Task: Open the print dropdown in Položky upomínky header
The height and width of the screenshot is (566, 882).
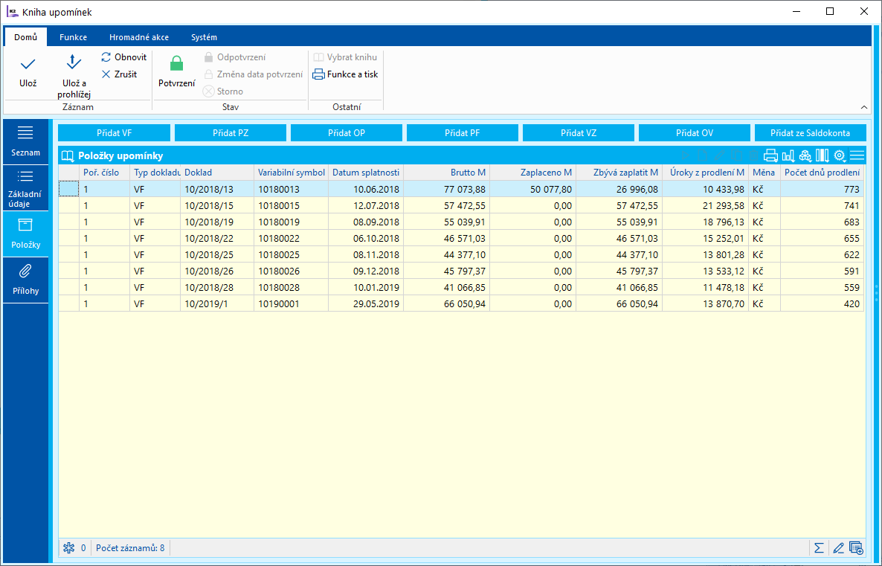Action: click(770, 155)
